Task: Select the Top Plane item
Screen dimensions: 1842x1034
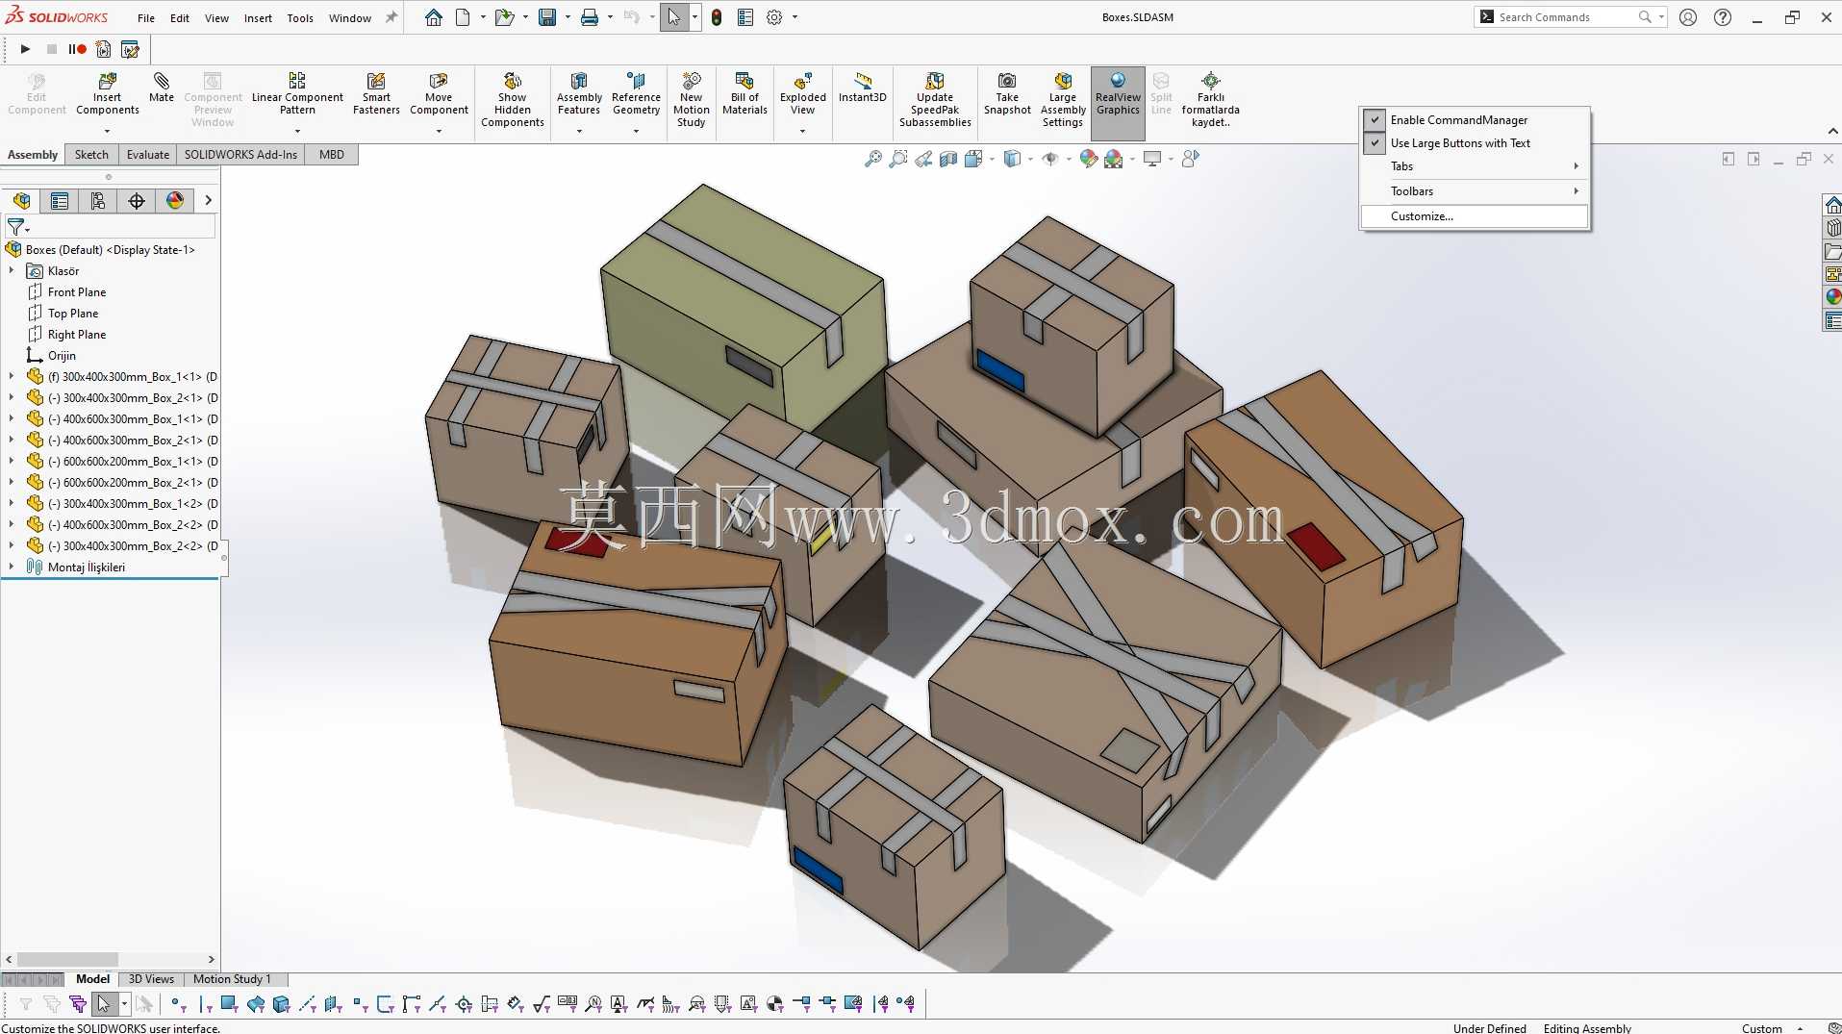Action: click(x=73, y=314)
